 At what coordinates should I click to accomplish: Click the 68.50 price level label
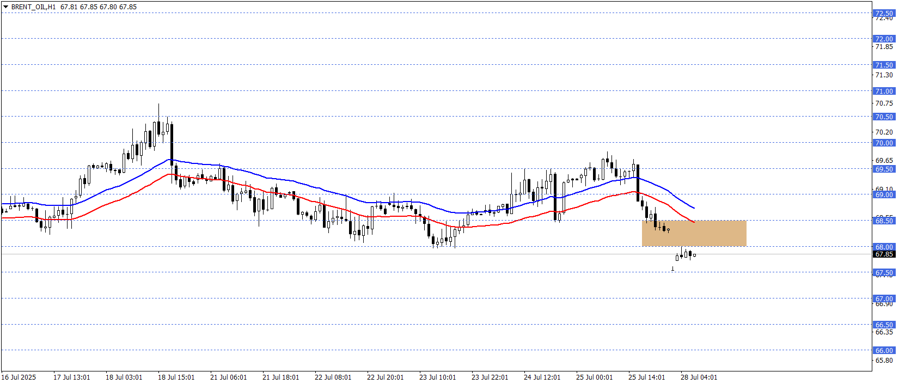pyautogui.click(x=884, y=221)
